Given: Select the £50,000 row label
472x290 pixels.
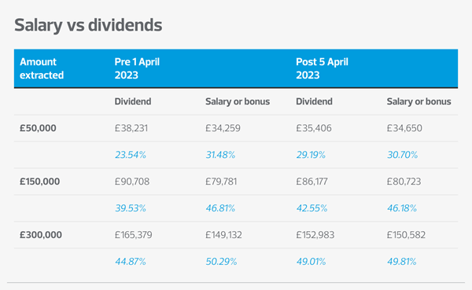Looking at the screenshot, I should tap(38, 128).
